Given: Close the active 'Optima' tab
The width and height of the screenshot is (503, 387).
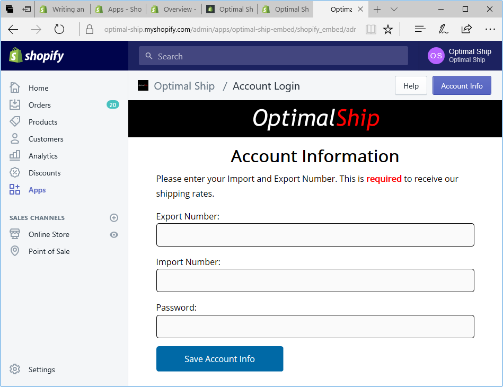Looking at the screenshot, I should pos(360,10).
